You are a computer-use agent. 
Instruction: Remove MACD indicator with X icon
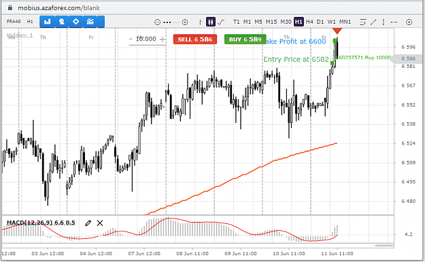(100, 223)
